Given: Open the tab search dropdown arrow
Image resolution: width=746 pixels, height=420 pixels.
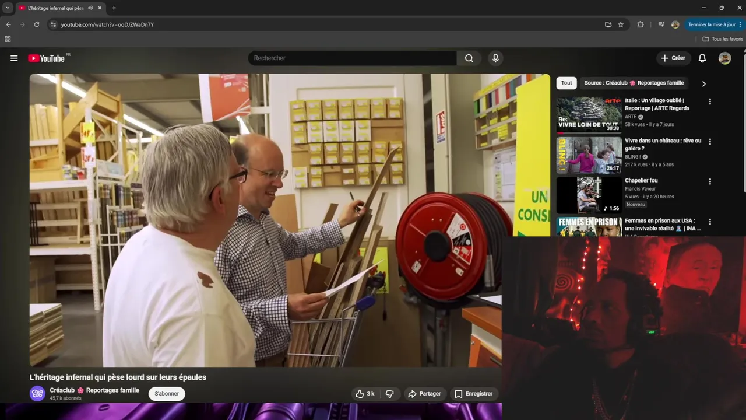Looking at the screenshot, I should tap(8, 8).
